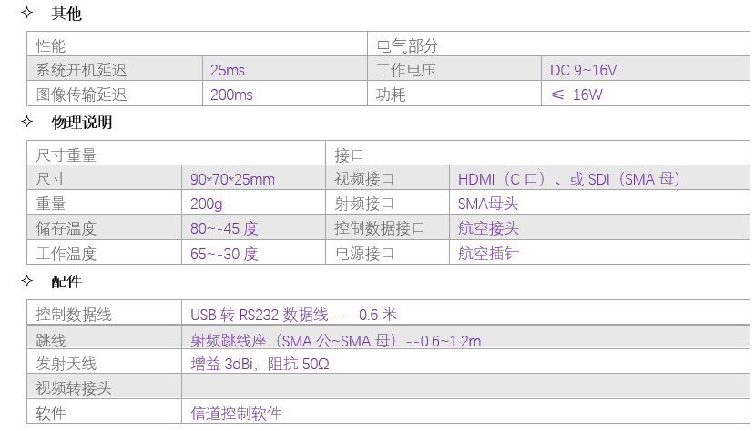
Task: Click the DC 9~16V voltage value
Action: tap(583, 70)
